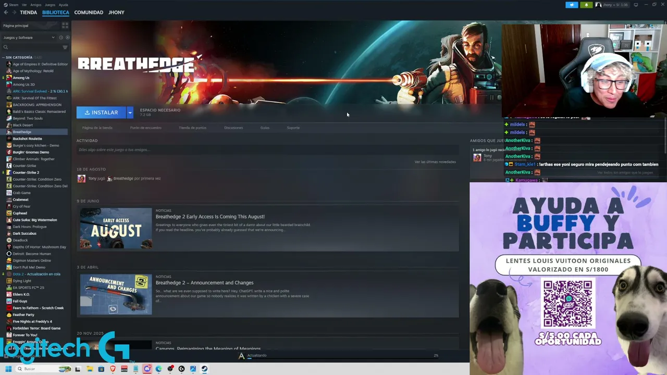
Task: Open the Amigos menu
Action: (x=36, y=5)
